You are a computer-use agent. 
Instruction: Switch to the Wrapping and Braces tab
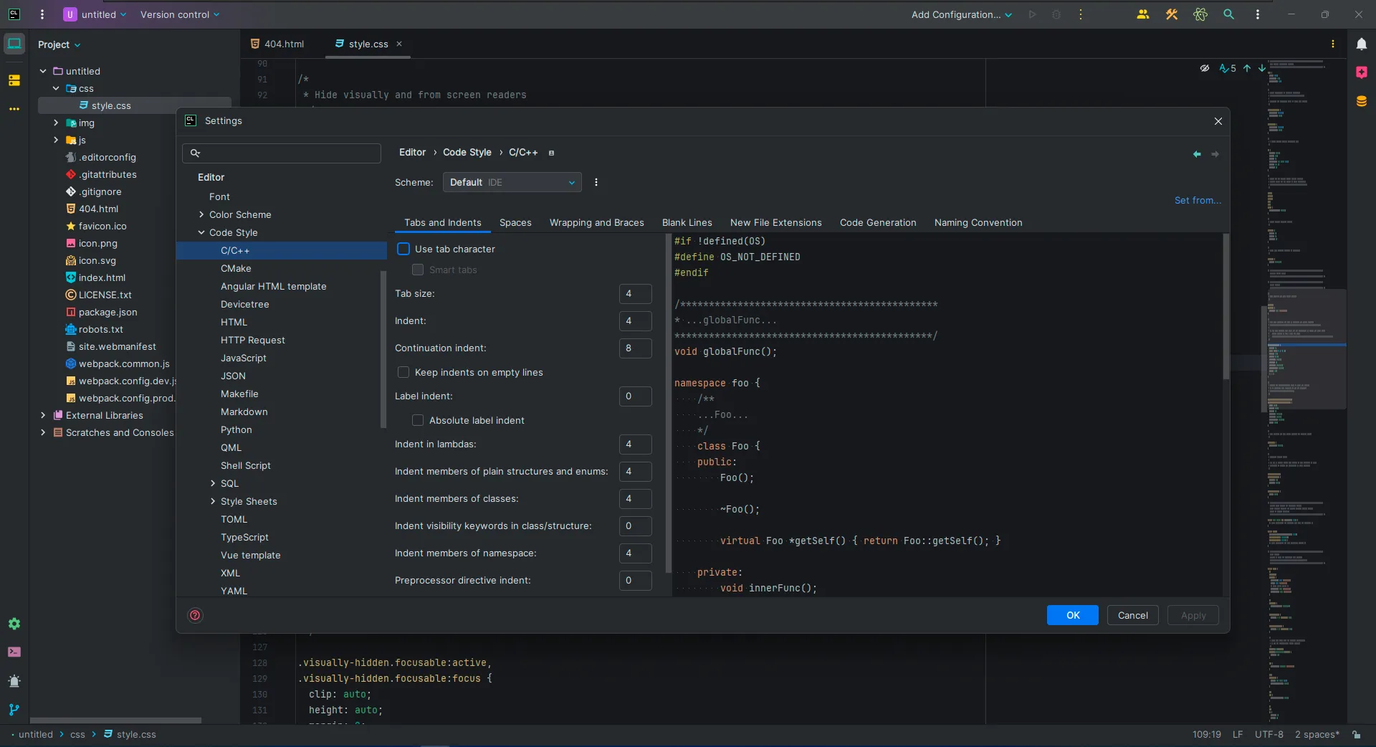(x=596, y=222)
